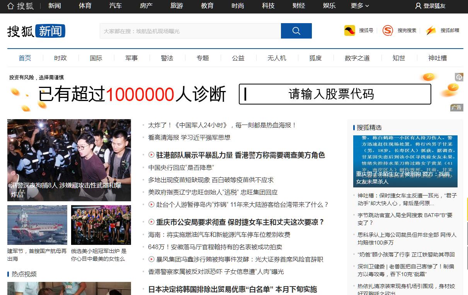Open the 搜狗搜索 icon
Viewport: 468px width, 295px height.
[x=388, y=30]
